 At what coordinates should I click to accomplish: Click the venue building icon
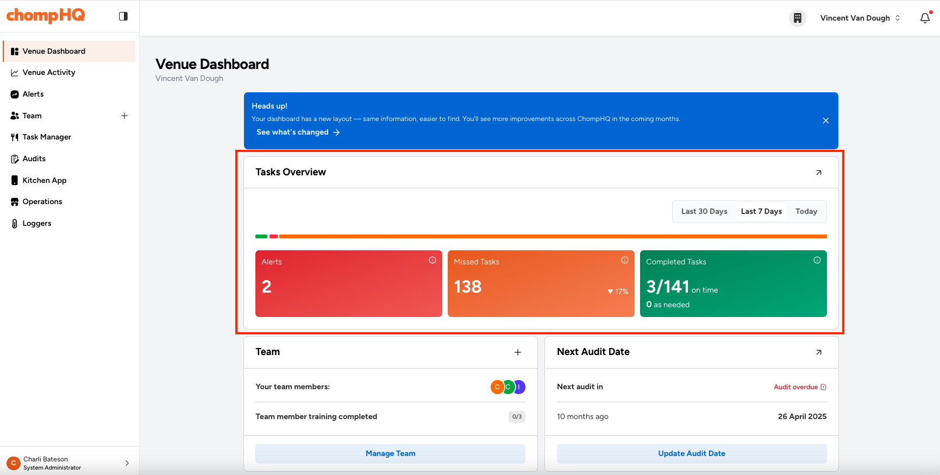797,18
